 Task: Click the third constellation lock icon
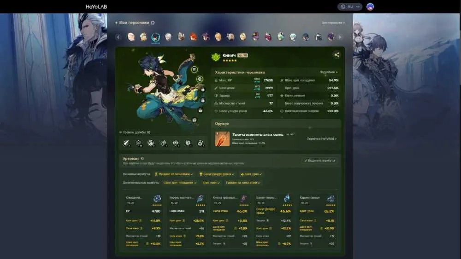[203, 89]
